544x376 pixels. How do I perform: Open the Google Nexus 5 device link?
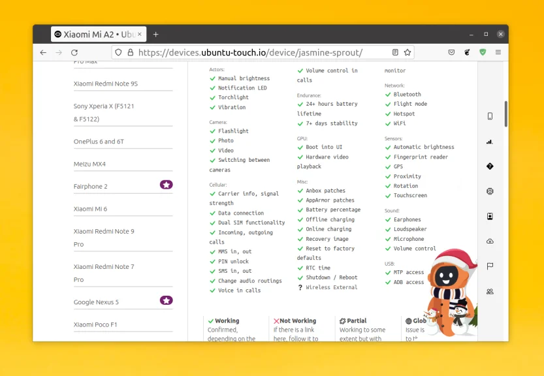96,302
